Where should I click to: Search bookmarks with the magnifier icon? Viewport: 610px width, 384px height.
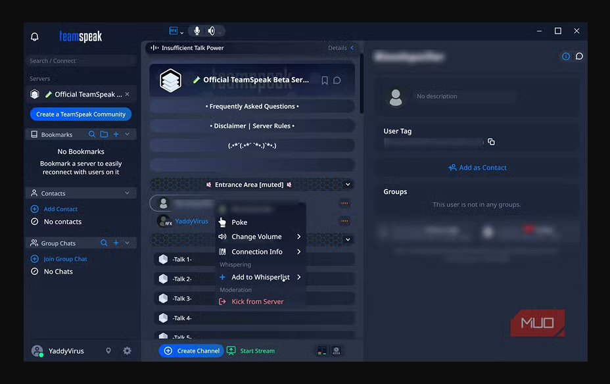[92, 134]
